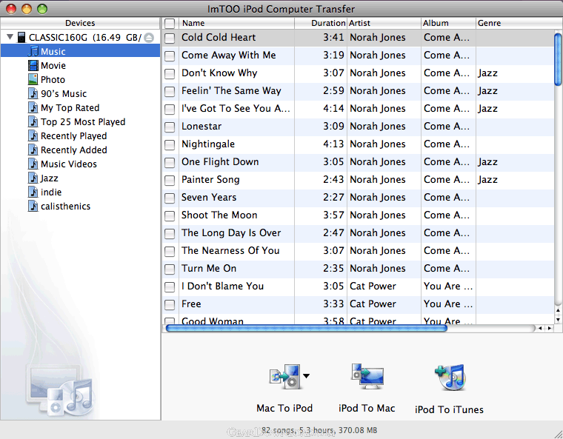Click the eject icon next to CLASSIC160G

click(149, 38)
